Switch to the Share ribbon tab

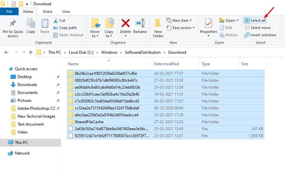pyautogui.click(x=47, y=12)
